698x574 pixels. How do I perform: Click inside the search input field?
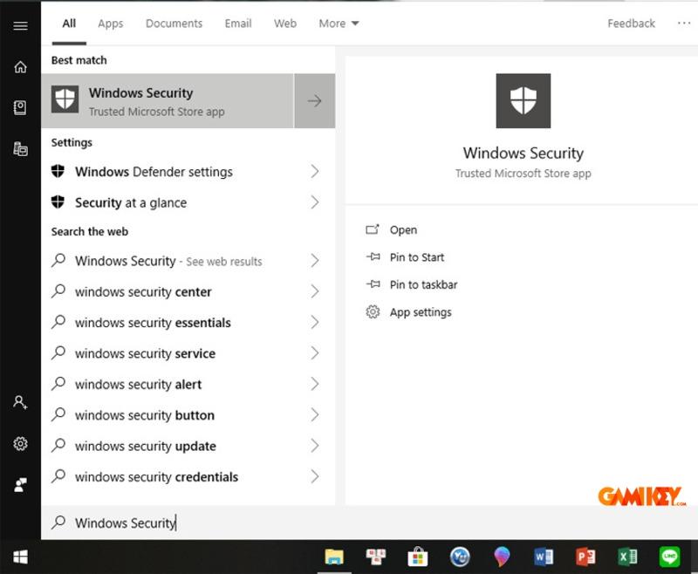tap(174, 523)
